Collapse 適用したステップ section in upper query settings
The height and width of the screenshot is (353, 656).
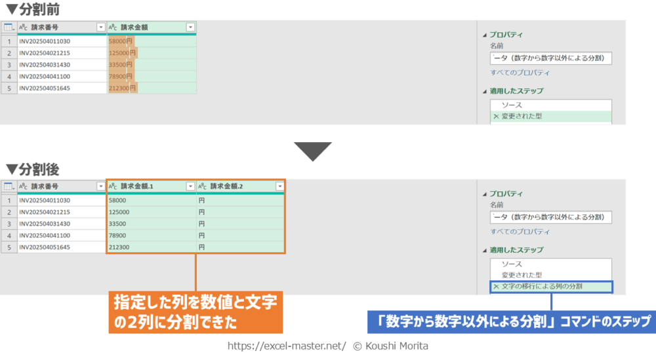pos(485,91)
